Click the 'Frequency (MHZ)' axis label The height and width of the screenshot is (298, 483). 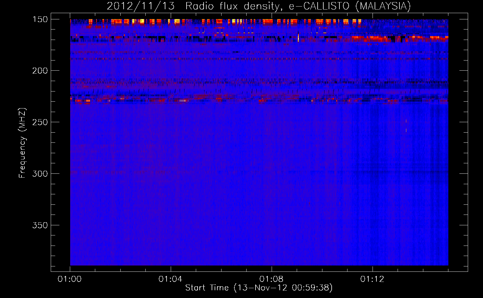[22, 143]
